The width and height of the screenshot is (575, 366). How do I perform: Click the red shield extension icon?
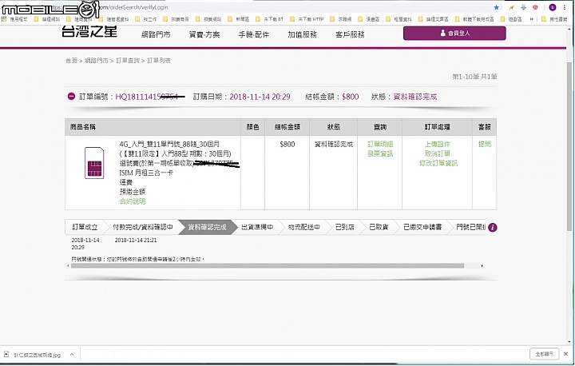coord(535,7)
